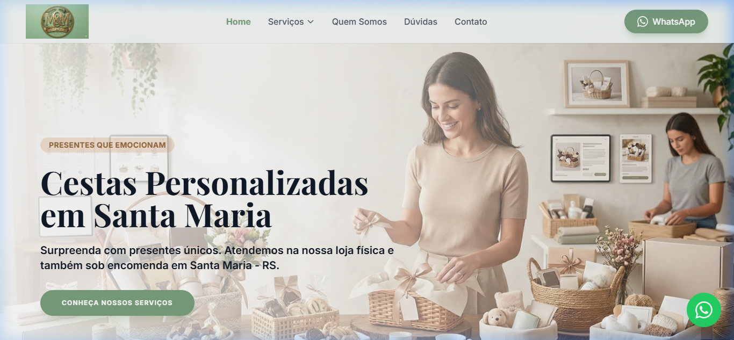This screenshot has width=734, height=340.
Task: Click the right wall tablet product screen
Action: (636, 158)
